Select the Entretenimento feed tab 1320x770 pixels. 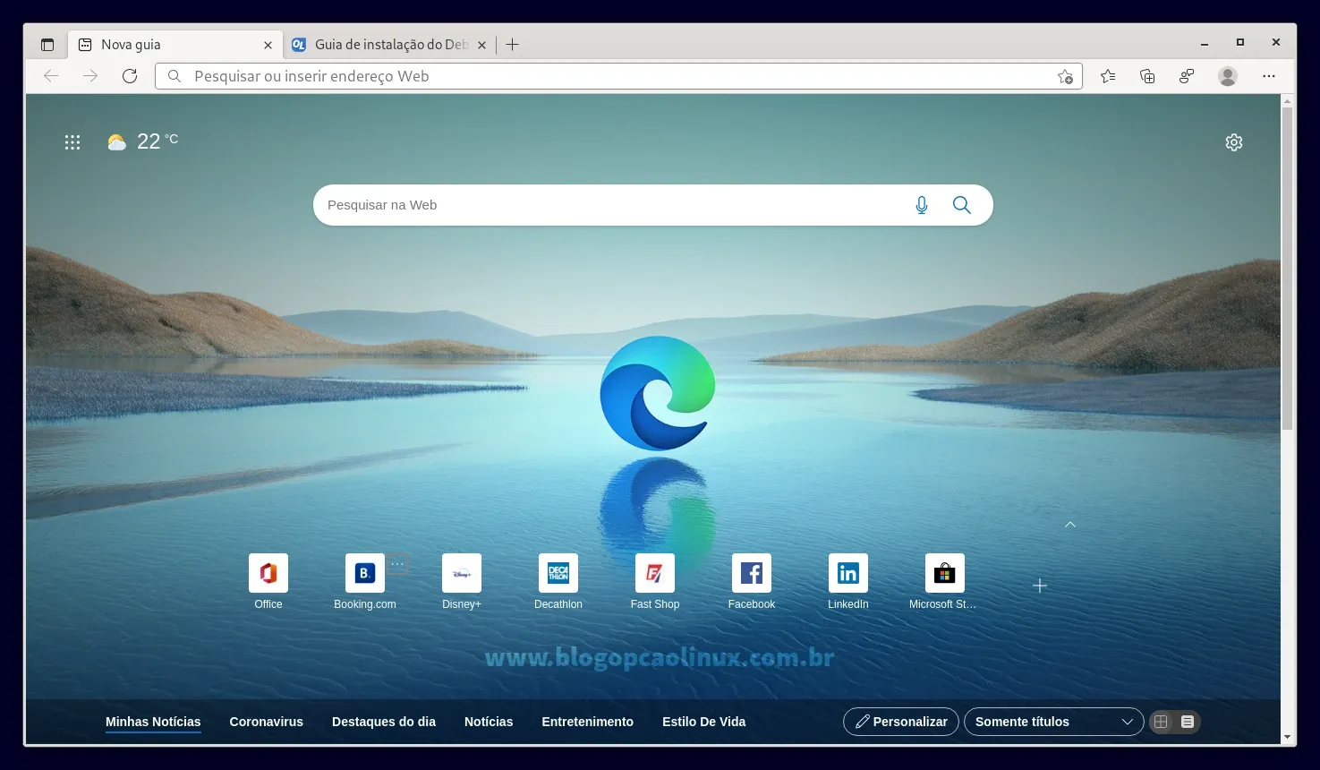click(587, 722)
